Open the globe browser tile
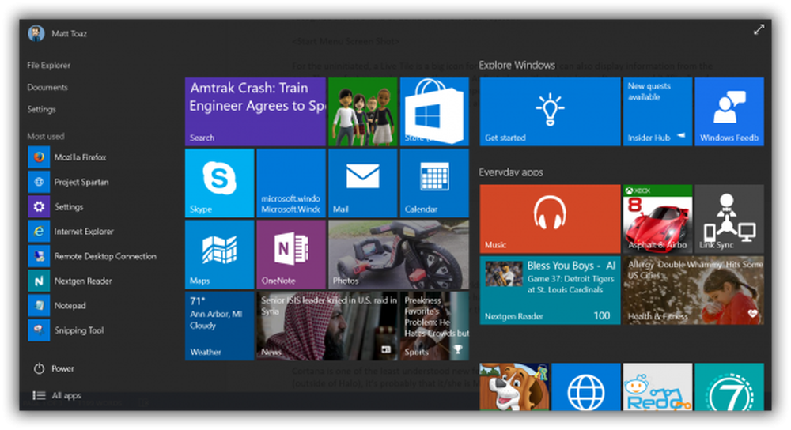The image size is (791, 430). (x=585, y=387)
